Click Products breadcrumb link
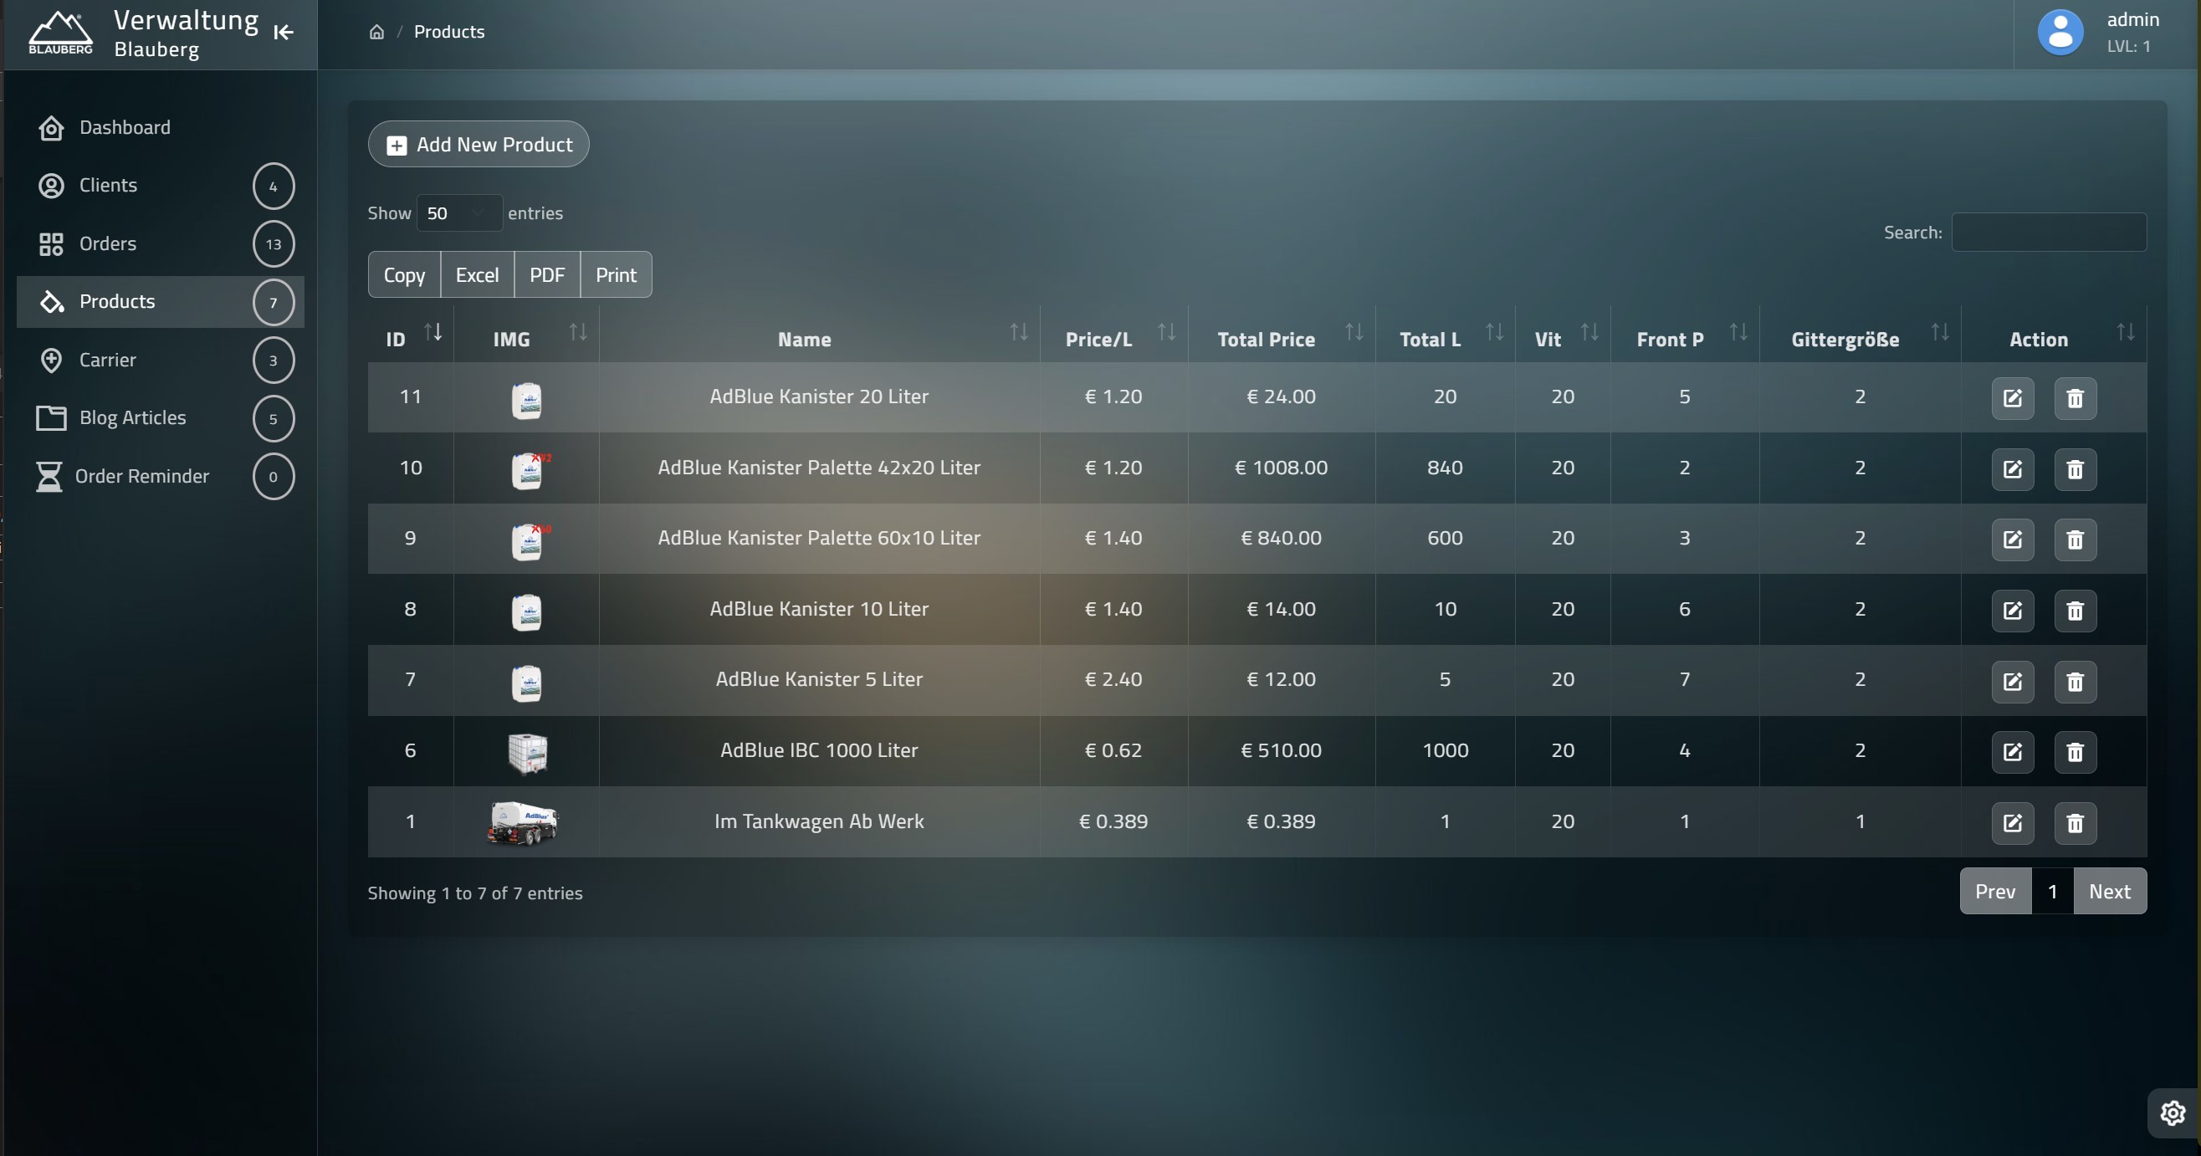The image size is (2201, 1156). (x=449, y=32)
